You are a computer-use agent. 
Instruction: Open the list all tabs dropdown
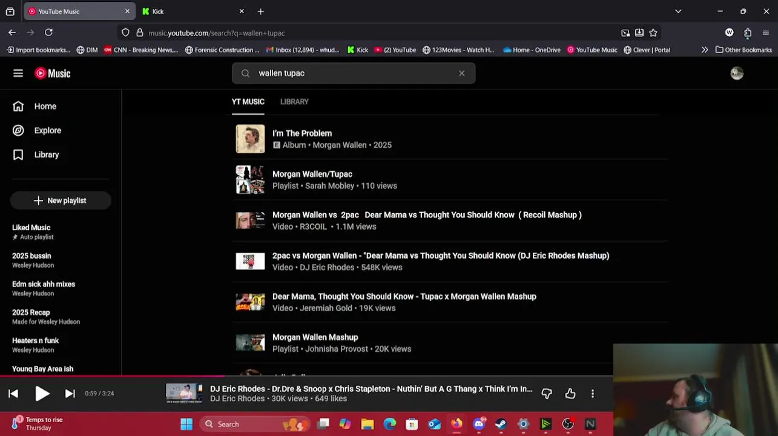click(678, 12)
